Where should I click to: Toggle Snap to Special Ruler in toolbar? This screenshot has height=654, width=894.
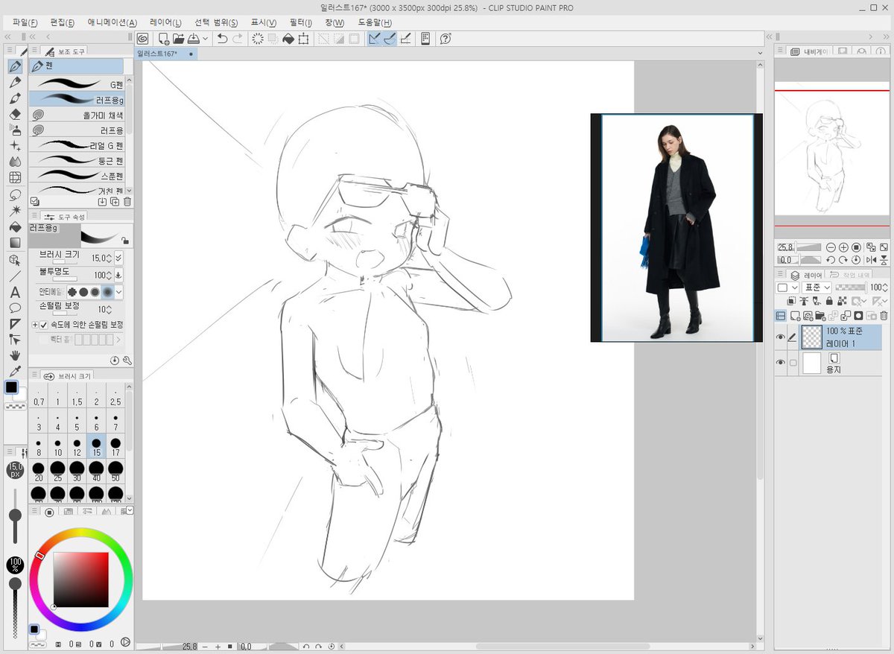(390, 38)
